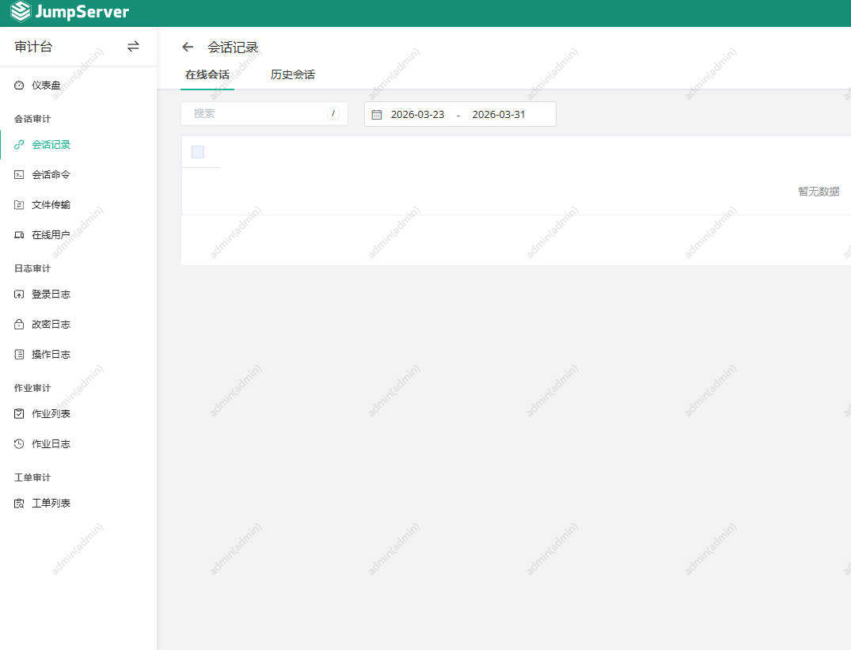Viewport: 851px width, 650px height.
Task: Click the 改密日志 lock icon
Action: (19, 325)
